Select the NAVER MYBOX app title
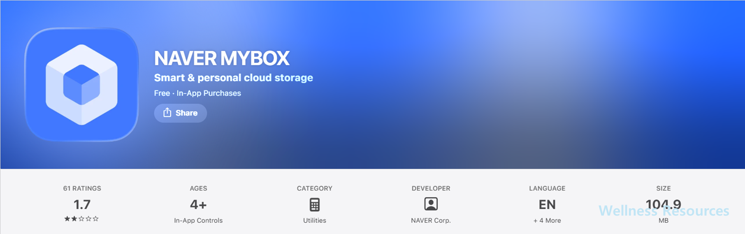This screenshot has height=234, width=745. (x=222, y=58)
